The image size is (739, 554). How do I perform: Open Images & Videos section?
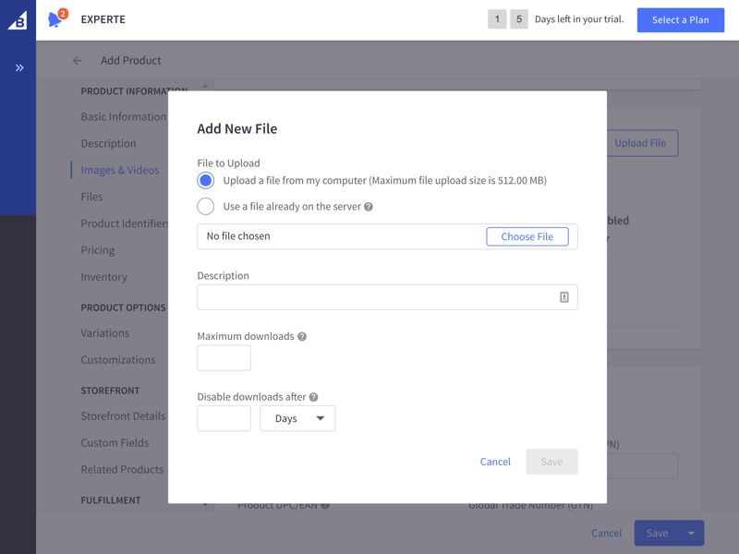point(120,170)
